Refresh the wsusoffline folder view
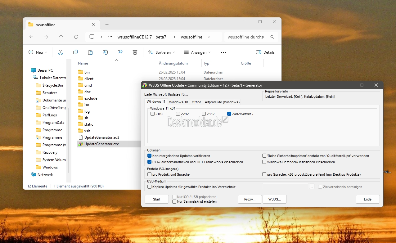 (x=76, y=37)
